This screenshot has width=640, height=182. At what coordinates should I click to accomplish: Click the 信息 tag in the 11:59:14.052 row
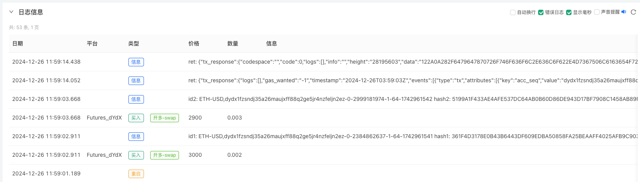[x=136, y=81]
